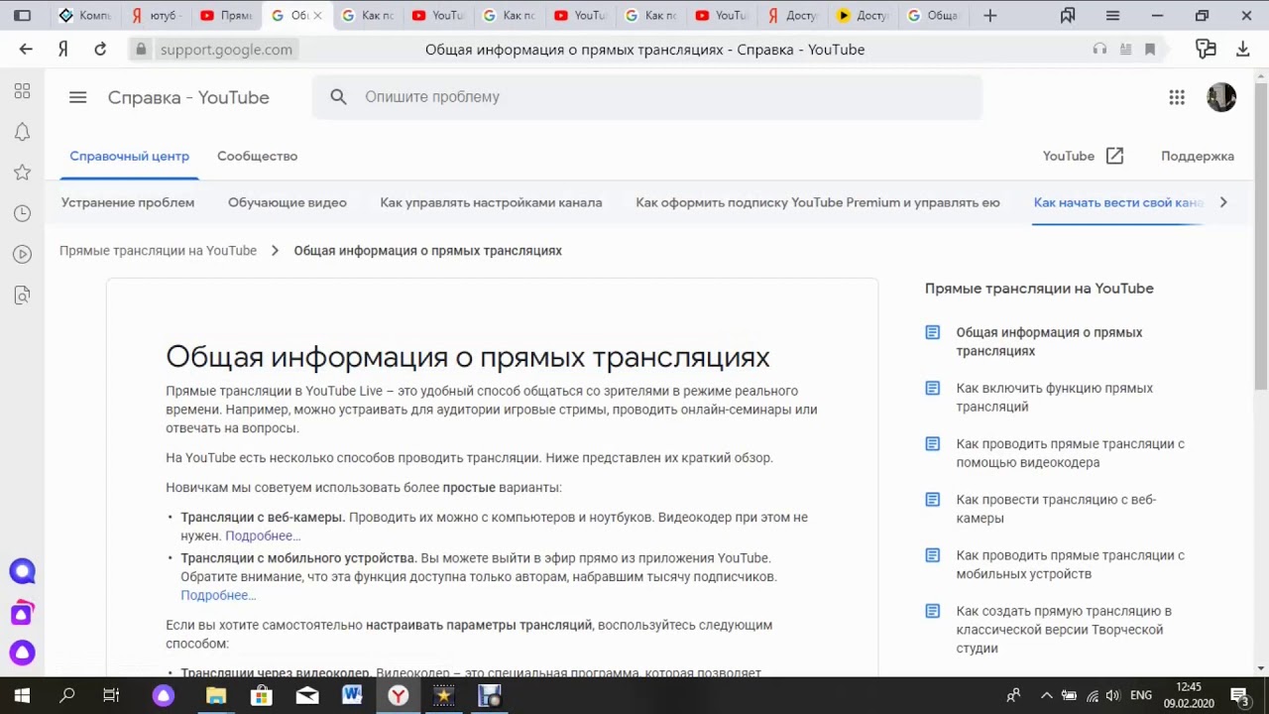The width and height of the screenshot is (1269, 714).
Task: Open Подробнее link for webcam streams
Action: [262, 535]
